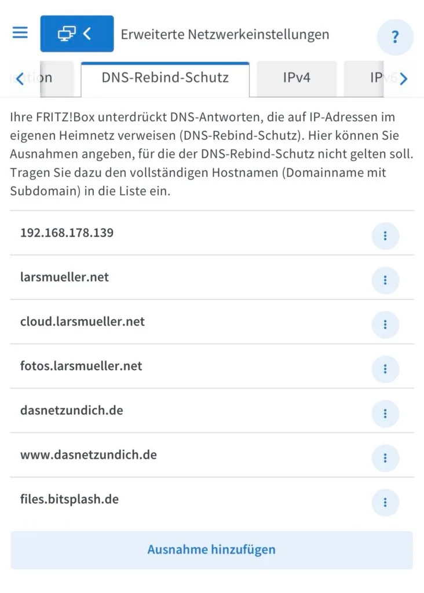Open options menu for 192.168.178.139
This screenshot has height=593, width=424.
click(x=385, y=236)
